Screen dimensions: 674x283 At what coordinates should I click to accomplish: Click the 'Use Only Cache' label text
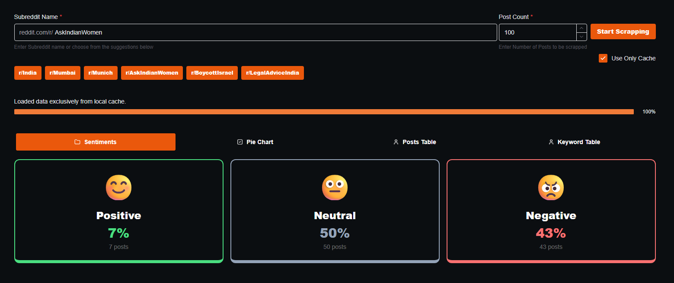[x=633, y=58]
